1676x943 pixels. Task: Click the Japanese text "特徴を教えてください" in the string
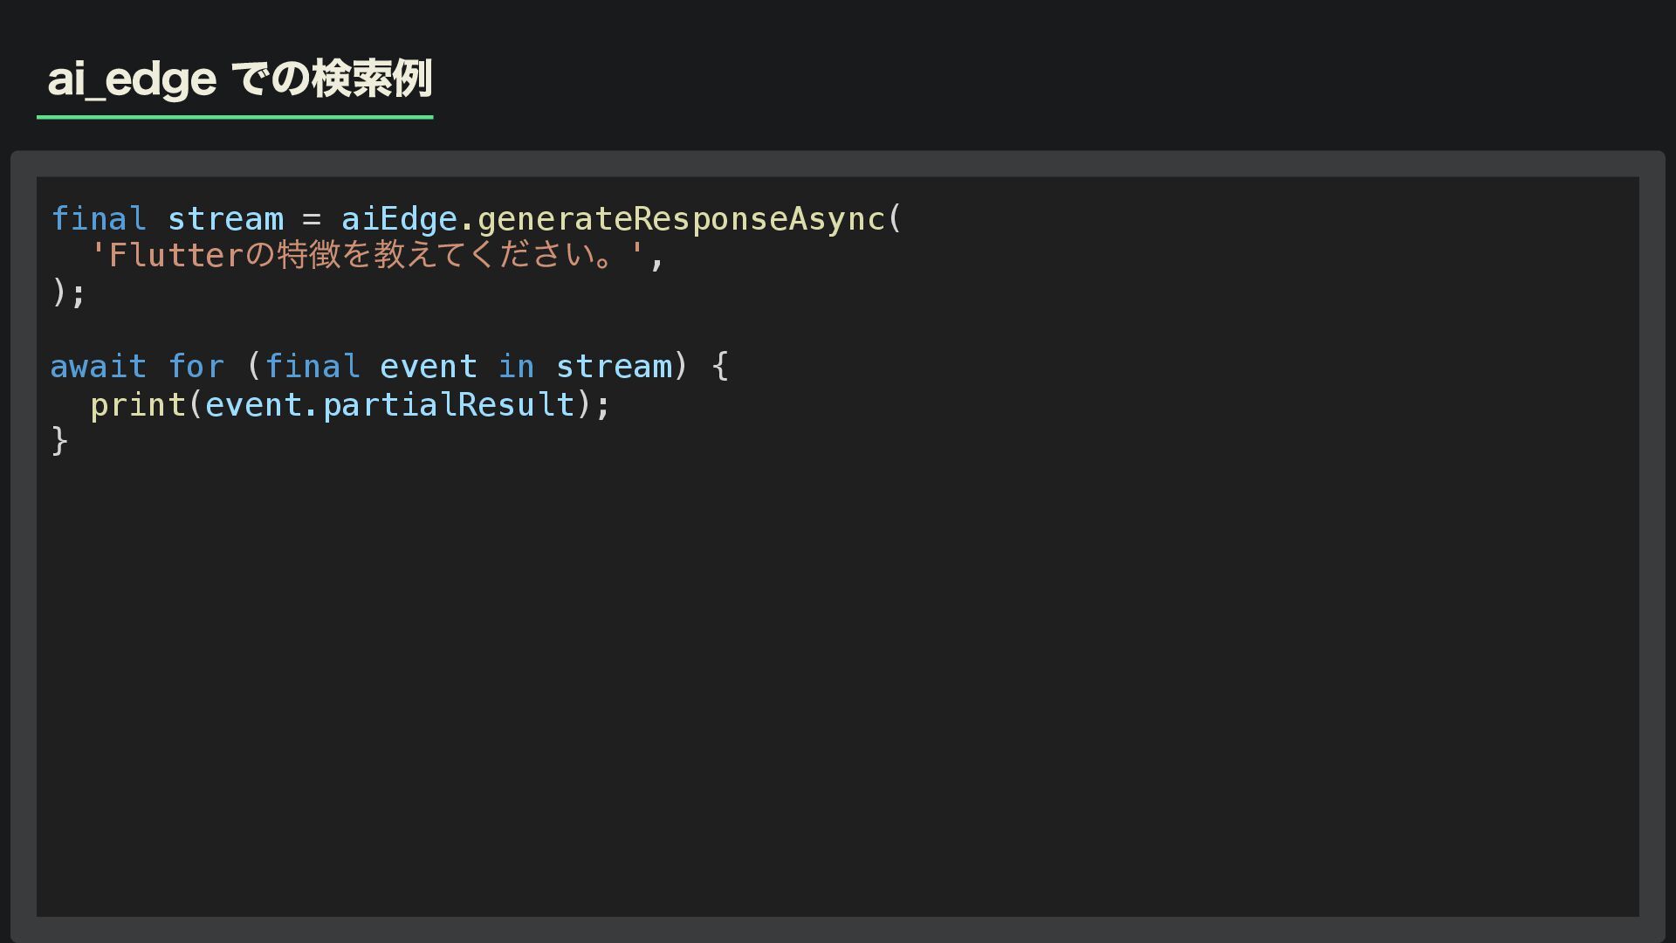[436, 255]
